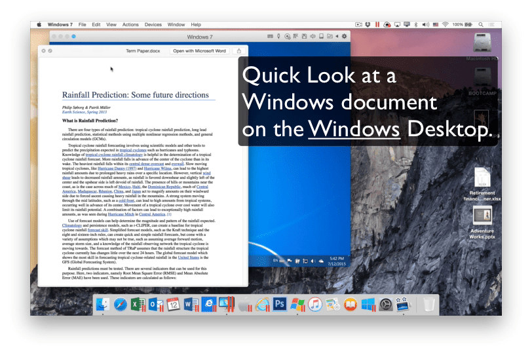Launch Outlook from the Dock
The height and width of the screenshot is (355, 532).
(156, 304)
